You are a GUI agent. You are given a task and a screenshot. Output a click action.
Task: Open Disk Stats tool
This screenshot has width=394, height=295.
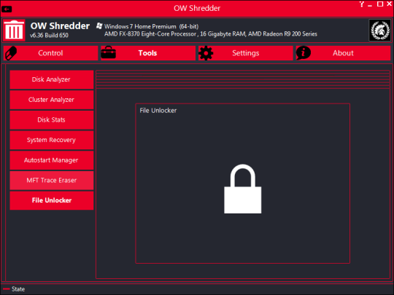pos(52,120)
